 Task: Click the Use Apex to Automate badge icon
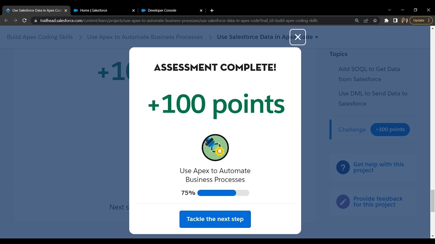point(215,147)
